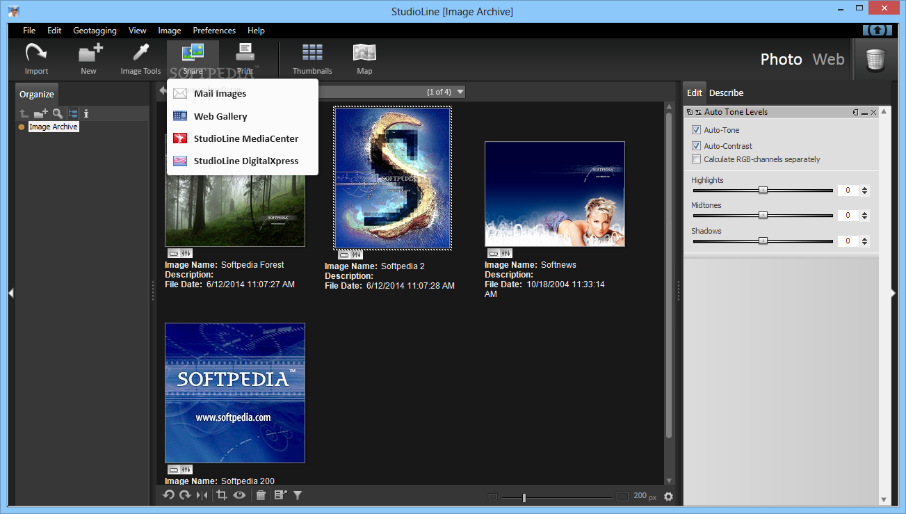Viewport: 906px width, 514px height.
Task: Open Image Tools from the toolbar
Action: (140, 59)
